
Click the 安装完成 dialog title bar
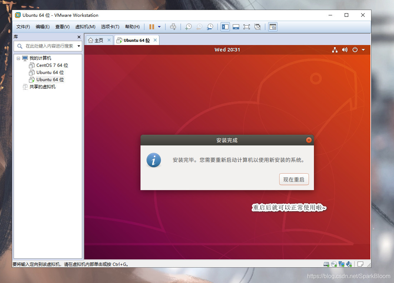[227, 140]
